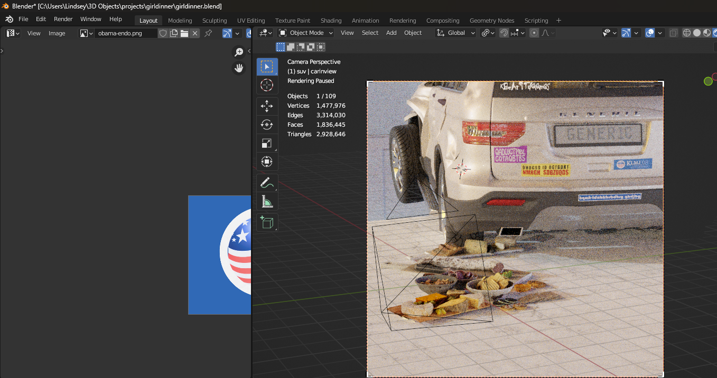This screenshot has width=717, height=378.
Task: Select the Annotate pencil tool
Action: [267, 183]
